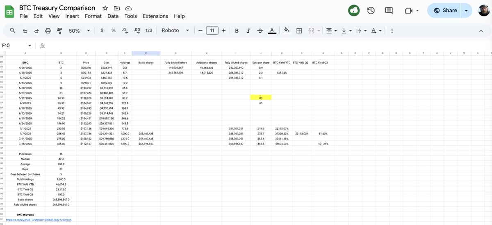Open the Roboto font dropdown
492x225 pixels.
click(175, 31)
